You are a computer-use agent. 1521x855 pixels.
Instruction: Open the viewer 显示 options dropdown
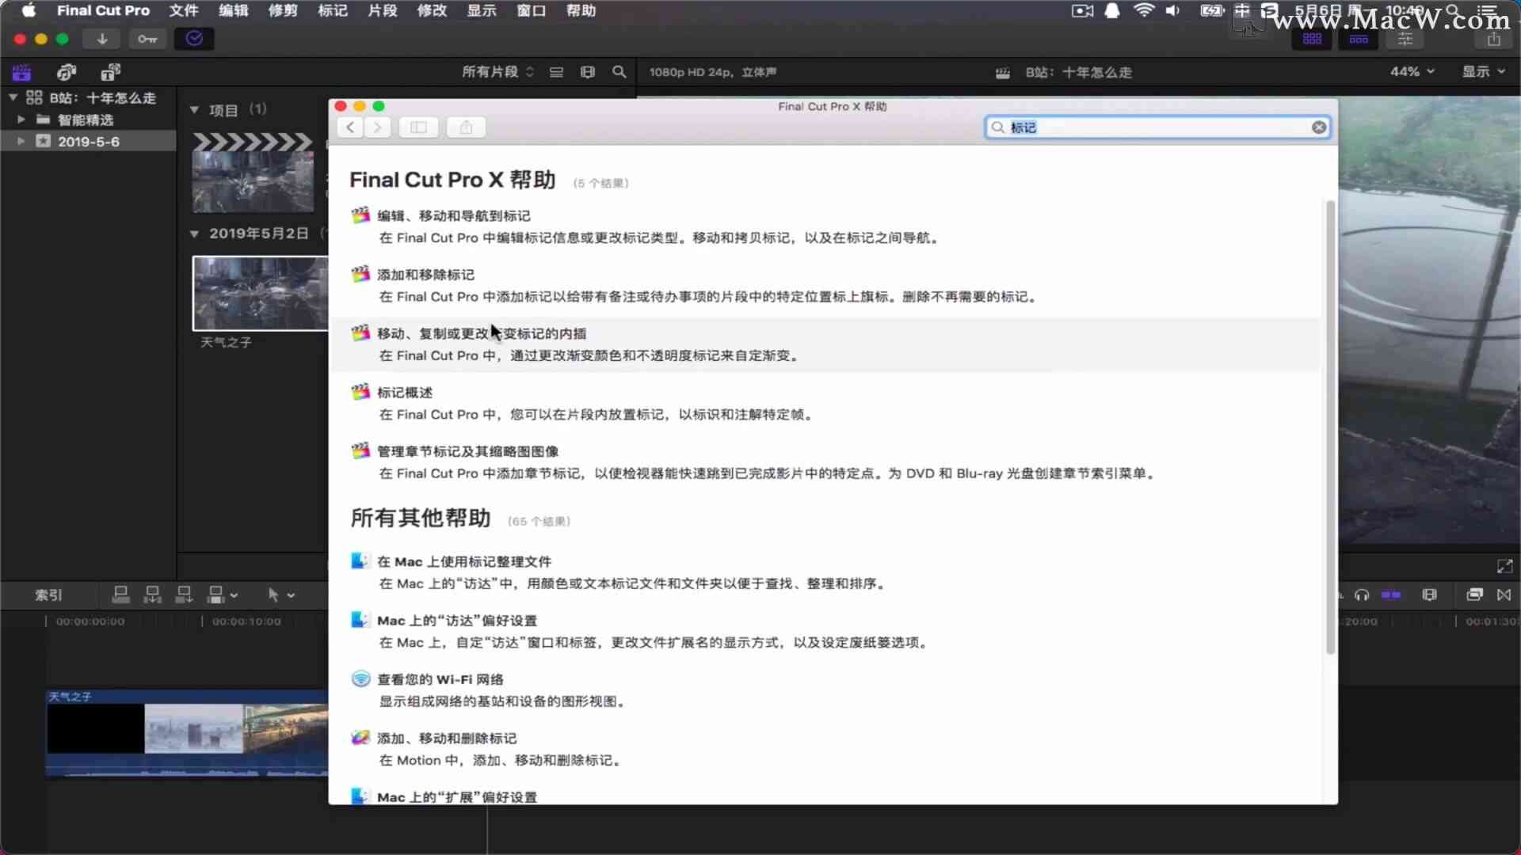point(1483,71)
